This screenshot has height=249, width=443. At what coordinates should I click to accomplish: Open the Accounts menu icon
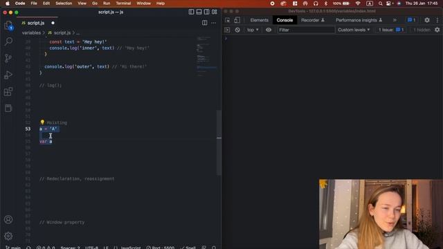8,219
